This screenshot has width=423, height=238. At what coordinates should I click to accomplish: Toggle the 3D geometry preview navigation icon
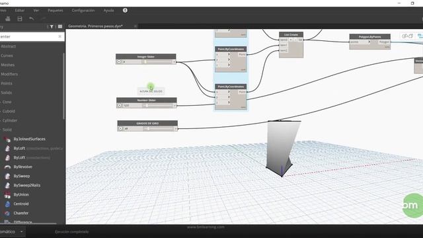pos(407,36)
